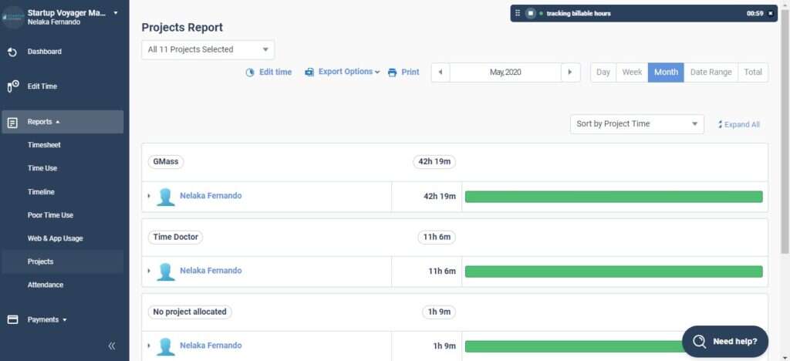Open the Web & App Usage report

point(55,238)
